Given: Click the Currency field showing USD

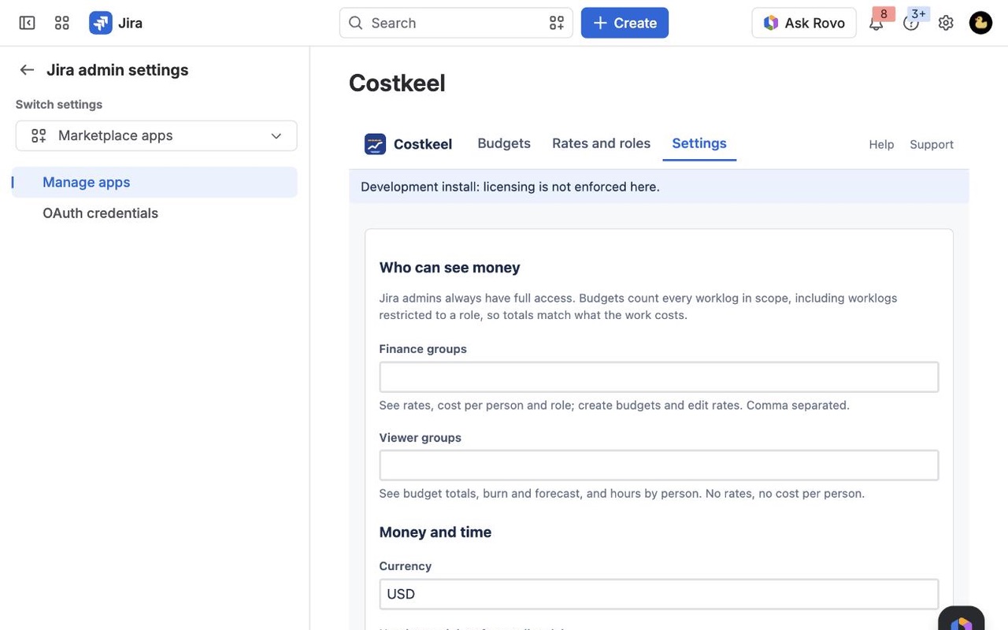Looking at the screenshot, I should (x=659, y=594).
